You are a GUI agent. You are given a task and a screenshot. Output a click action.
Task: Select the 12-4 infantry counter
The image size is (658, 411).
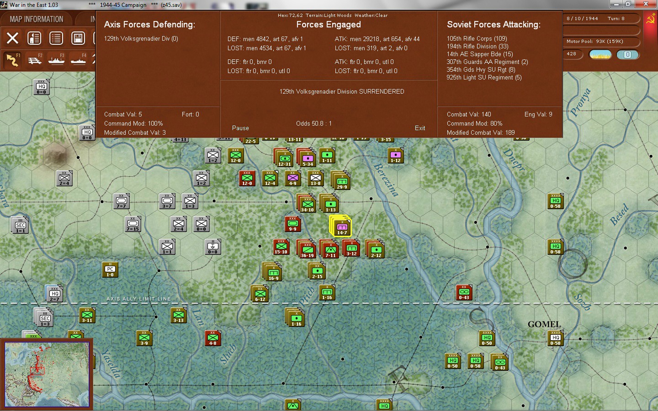pos(270,179)
